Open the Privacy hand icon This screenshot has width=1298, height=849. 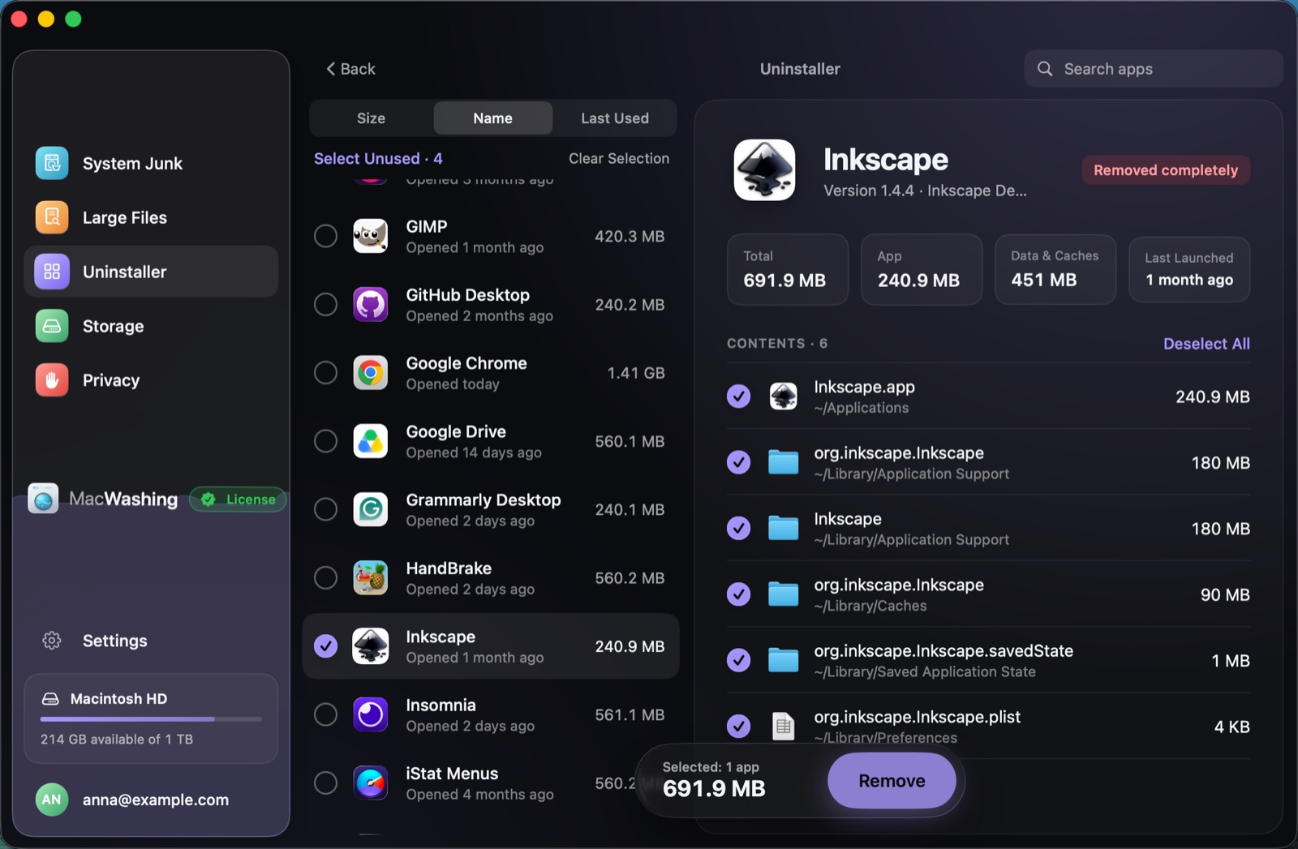52,380
